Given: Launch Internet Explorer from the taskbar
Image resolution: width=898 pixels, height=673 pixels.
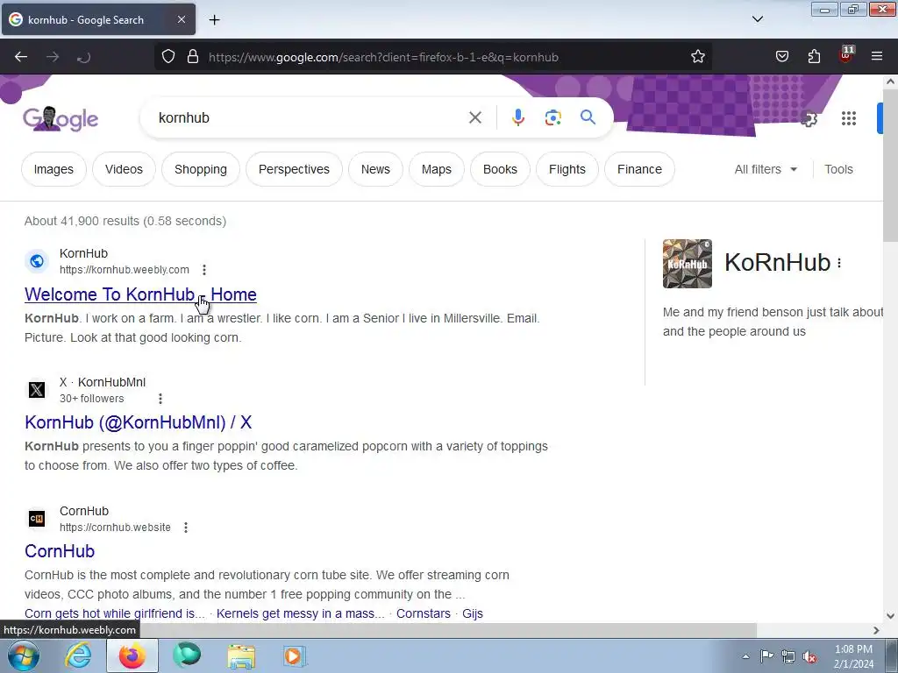Looking at the screenshot, I should pos(78,655).
